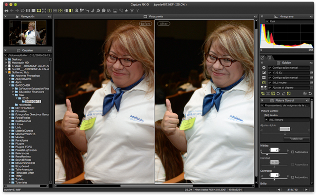
Task: Click the star rating filter icon
Action: click(x=126, y=10)
